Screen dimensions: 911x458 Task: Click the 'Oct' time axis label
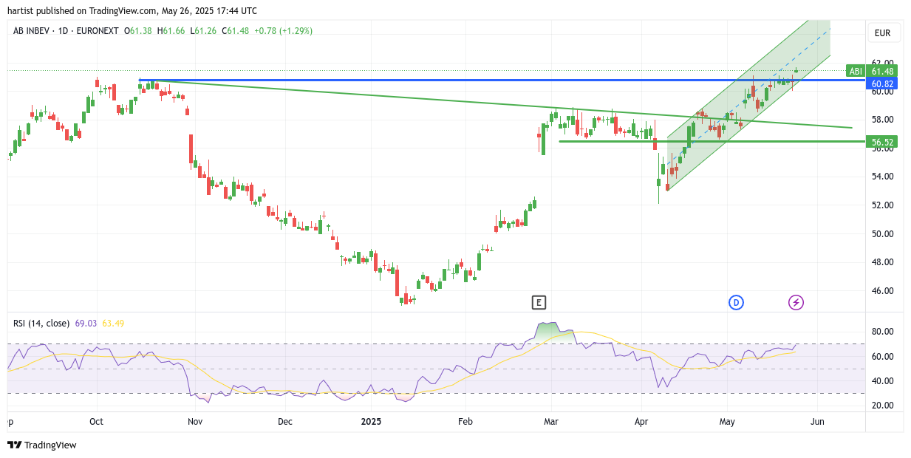[x=96, y=422]
